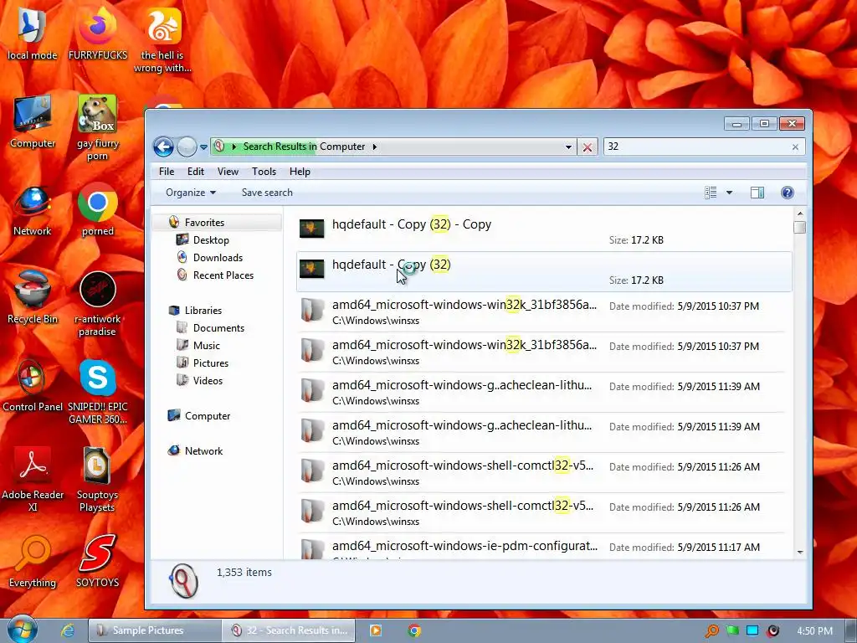Screen dimensions: 857x643
Task: Open the View menu
Action: [228, 172]
